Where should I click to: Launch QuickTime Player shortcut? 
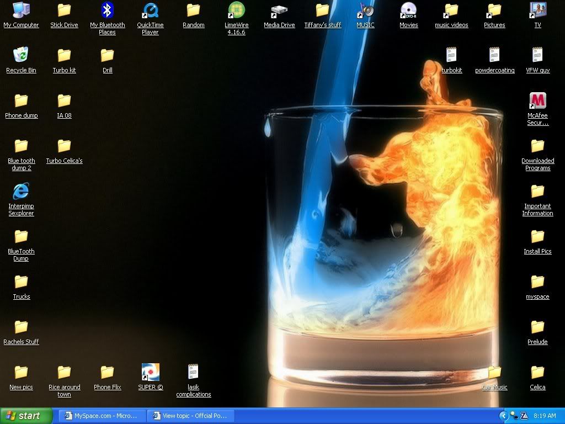150,10
